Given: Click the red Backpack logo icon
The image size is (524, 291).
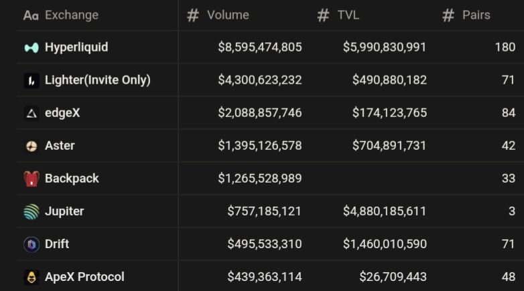Looking at the screenshot, I should pos(31,179).
